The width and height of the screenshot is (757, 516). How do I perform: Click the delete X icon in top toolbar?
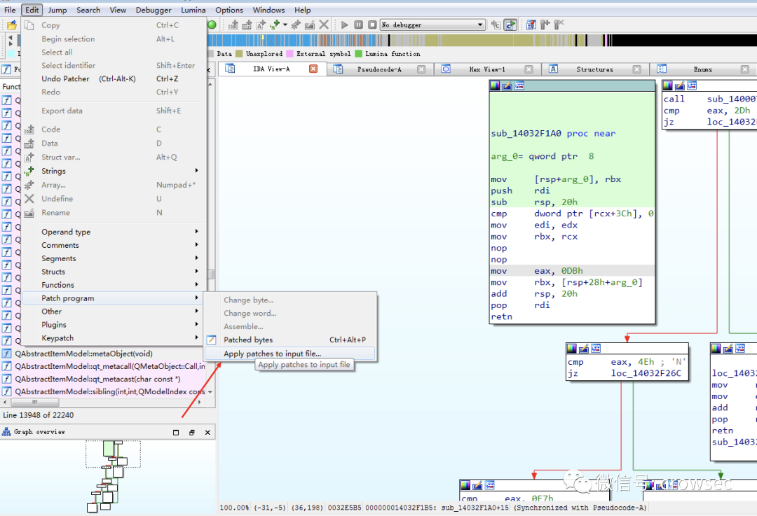click(x=324, y=25)
